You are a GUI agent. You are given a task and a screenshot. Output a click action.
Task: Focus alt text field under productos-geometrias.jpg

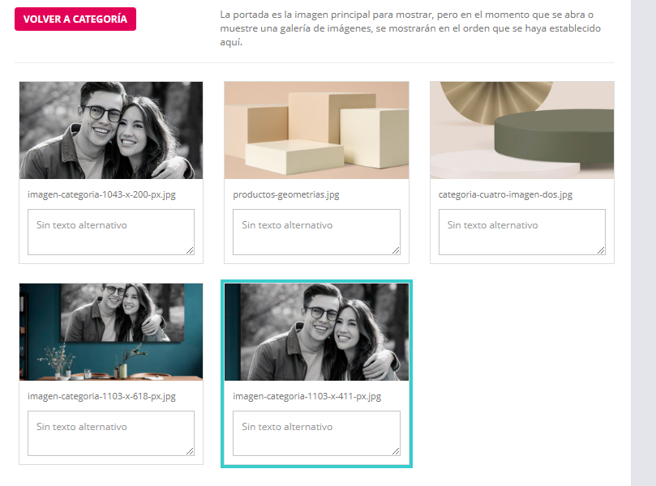(x=316, y=232)
